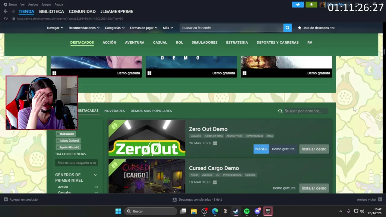Select the ACCIÓN category tab
The width and height of the screenshot is (386, 217).
click(x=109, y=42)
